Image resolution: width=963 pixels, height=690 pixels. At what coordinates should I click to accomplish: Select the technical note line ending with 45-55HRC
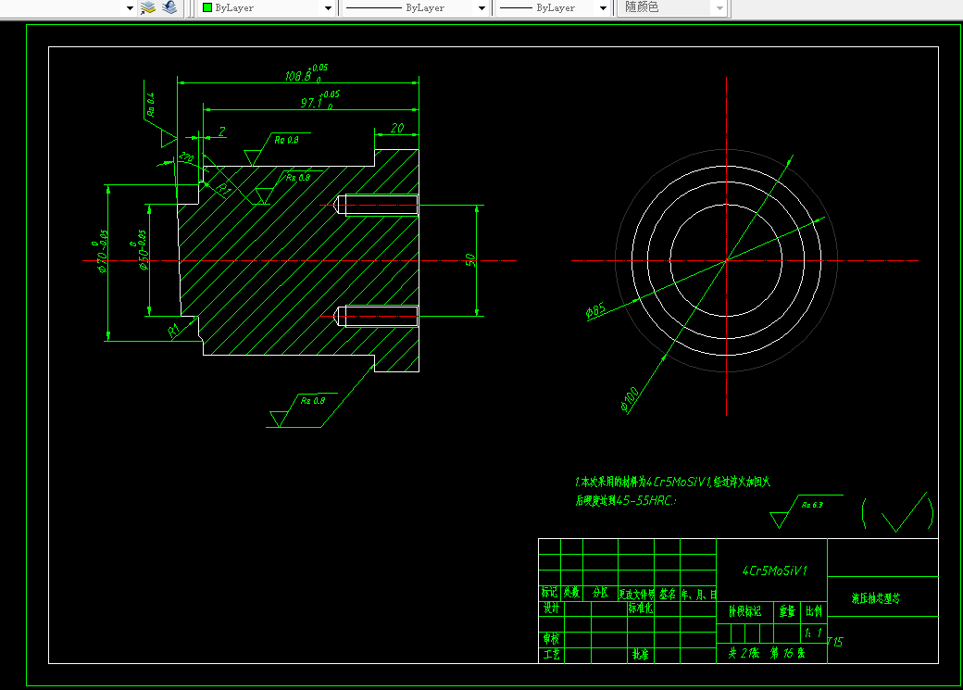tap(625, 500)
